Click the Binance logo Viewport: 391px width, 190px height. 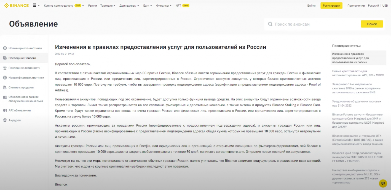(16, 6)
